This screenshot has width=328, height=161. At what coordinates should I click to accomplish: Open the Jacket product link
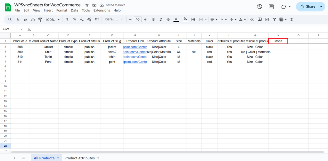click(x=135, y=47)
